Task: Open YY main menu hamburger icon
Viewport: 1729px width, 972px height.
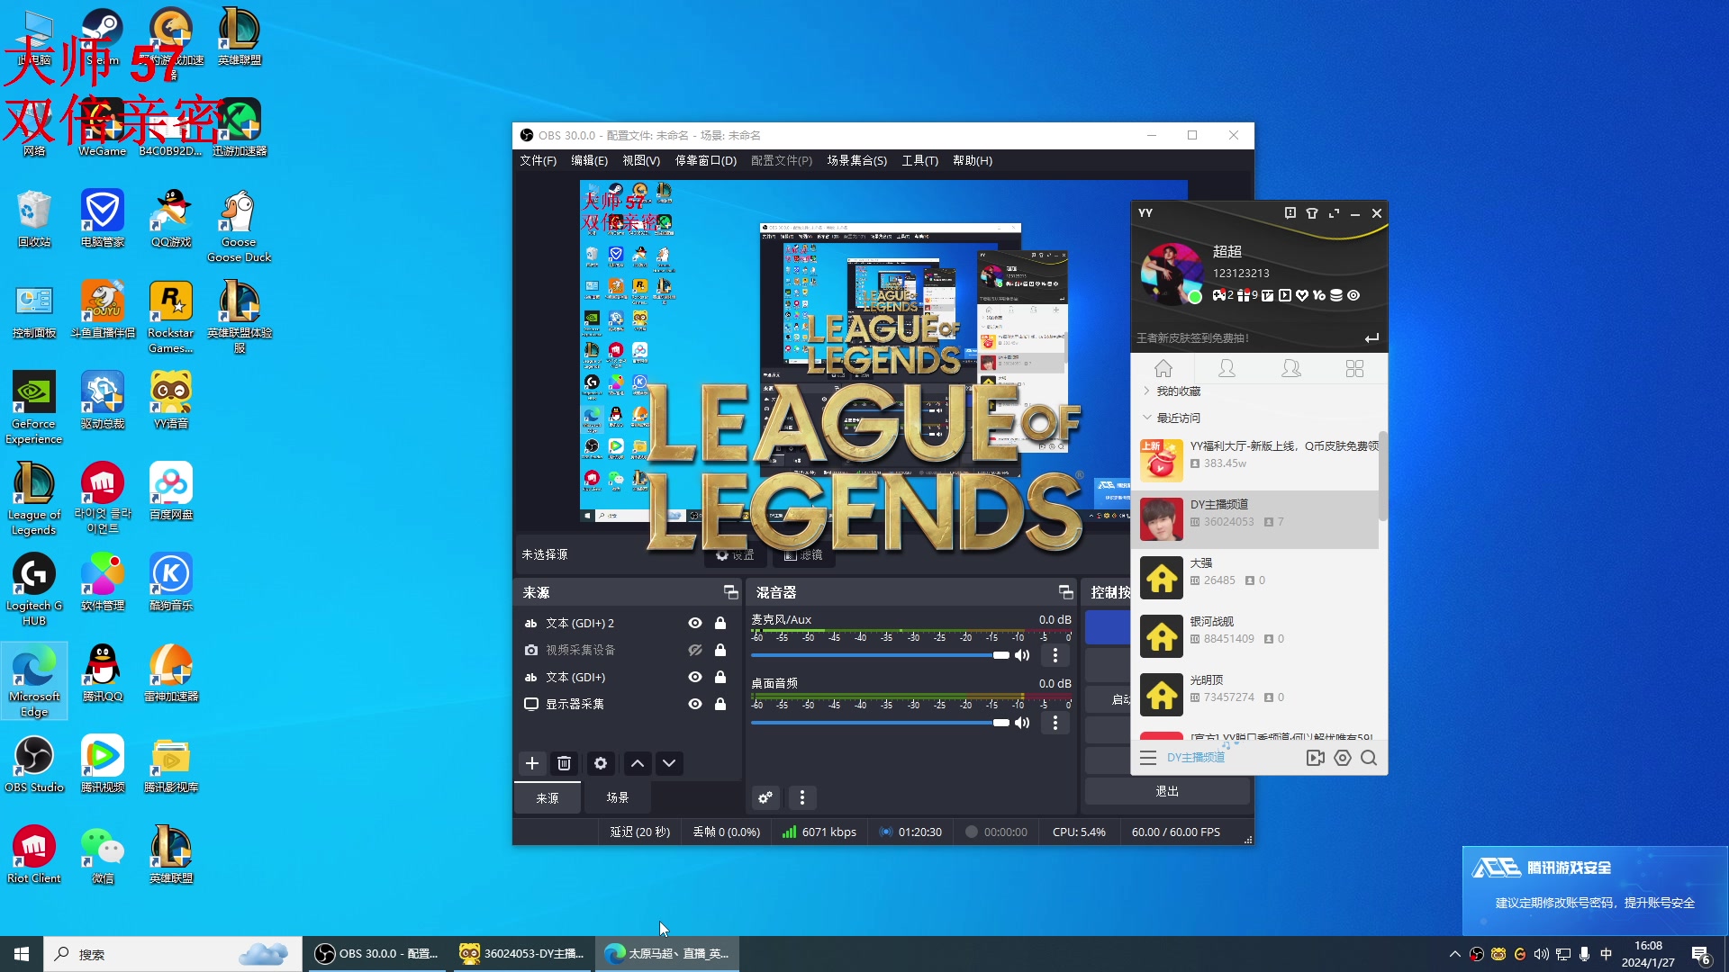Action: point(1148,758)
